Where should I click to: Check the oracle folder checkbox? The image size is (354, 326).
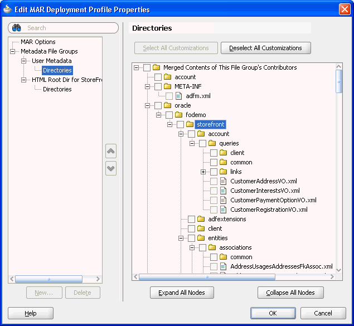point(158,105)
